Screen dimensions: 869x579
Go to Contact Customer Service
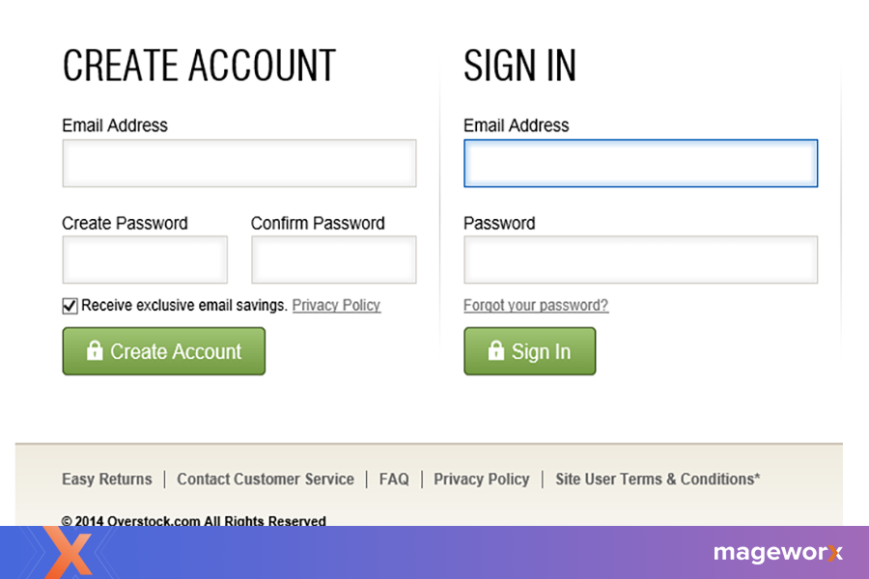(x=266, y=480)
